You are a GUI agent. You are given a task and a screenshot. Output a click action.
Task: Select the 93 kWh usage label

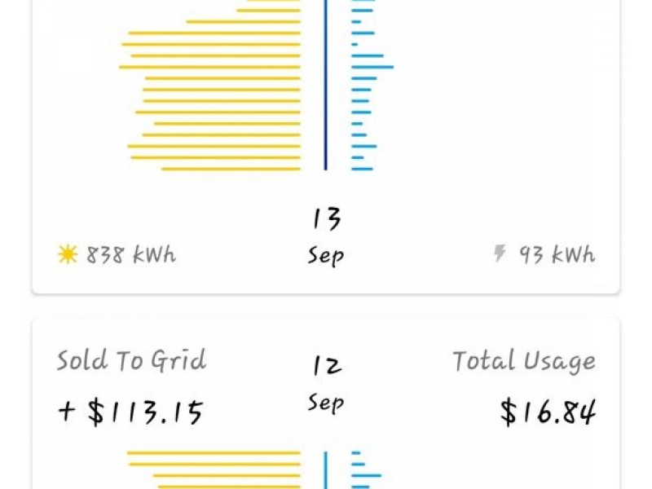tap(557, 254)
